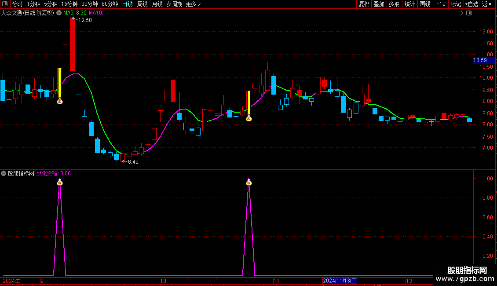
Task: Click the 12.58 high price annotation
Action: tap(85, 20)
